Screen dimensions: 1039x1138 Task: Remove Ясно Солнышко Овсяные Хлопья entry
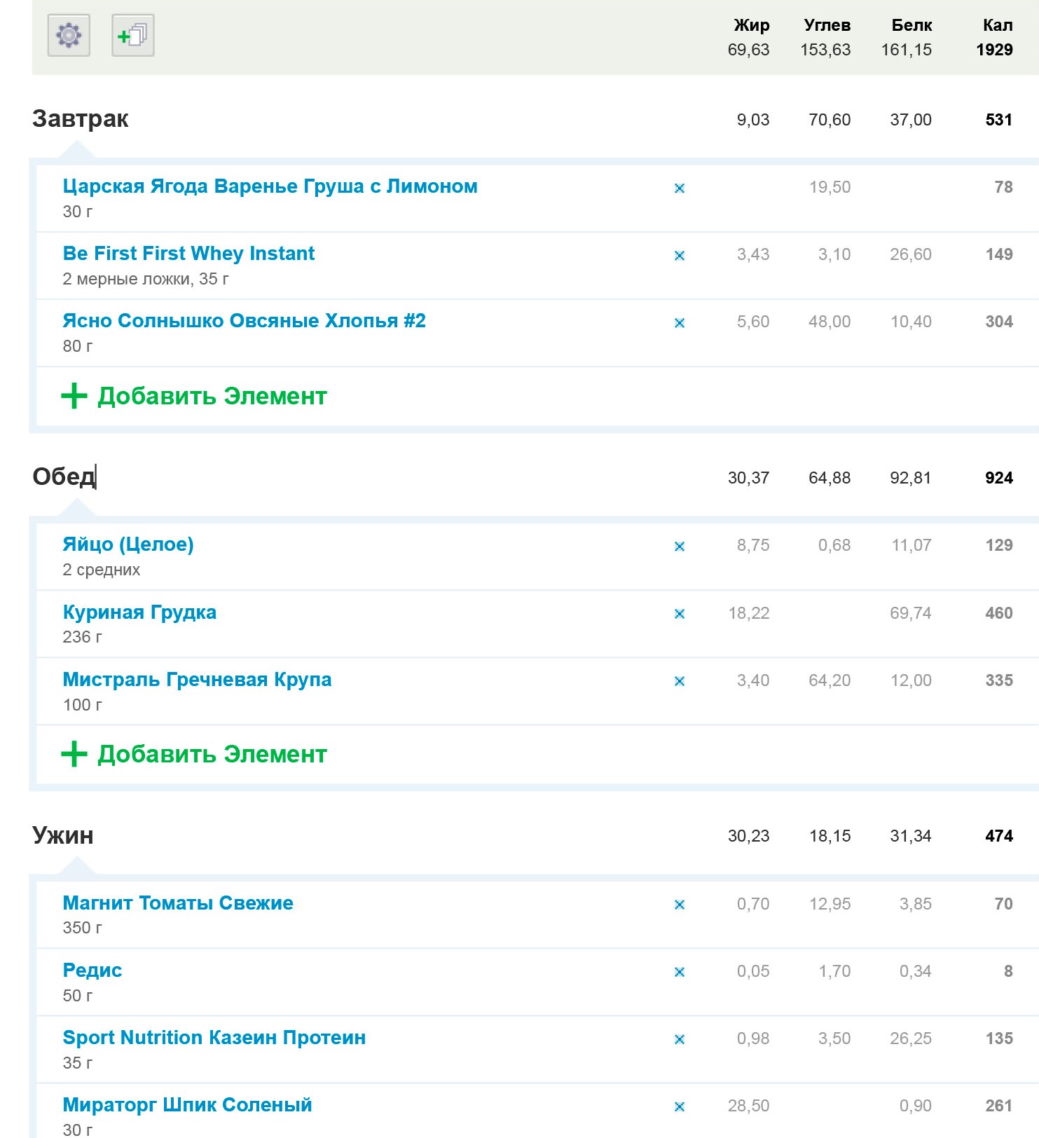coord(679,322)
